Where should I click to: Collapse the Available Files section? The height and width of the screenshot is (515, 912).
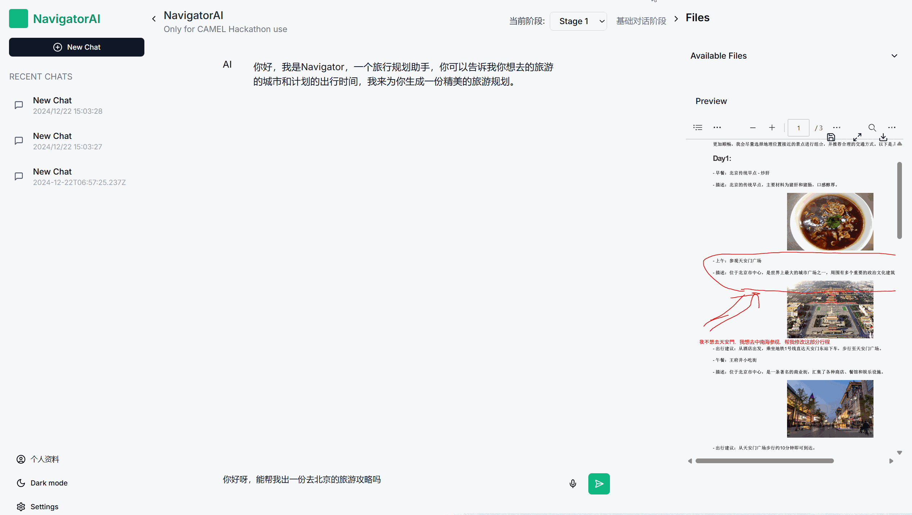point(894,56)
